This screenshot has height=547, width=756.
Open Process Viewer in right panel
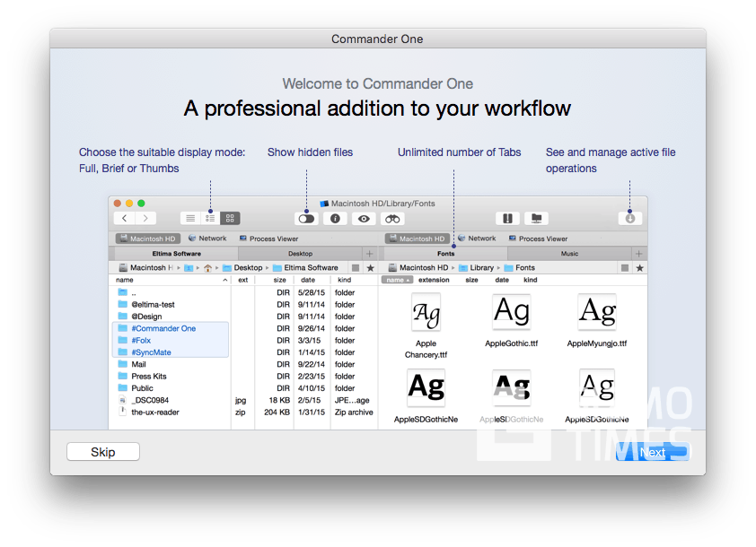(539, 239)
